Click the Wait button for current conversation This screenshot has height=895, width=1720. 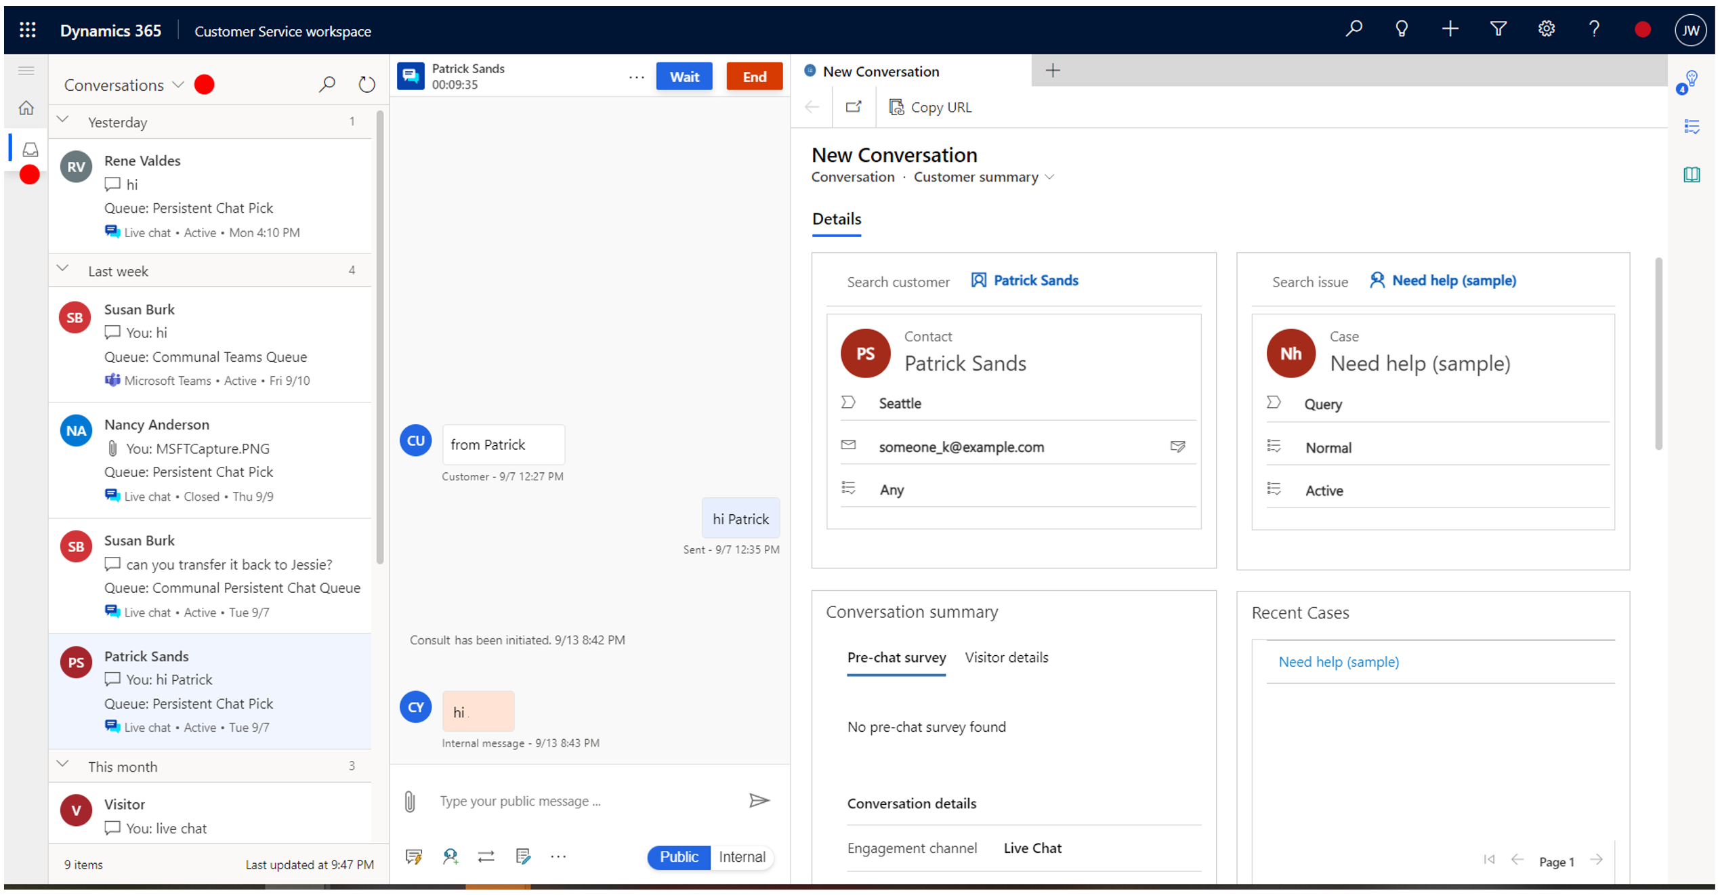click(683, 75)
